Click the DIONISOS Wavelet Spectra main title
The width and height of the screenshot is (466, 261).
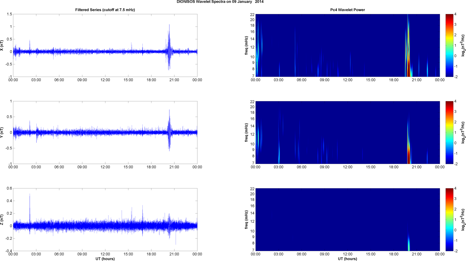point(220,2)
